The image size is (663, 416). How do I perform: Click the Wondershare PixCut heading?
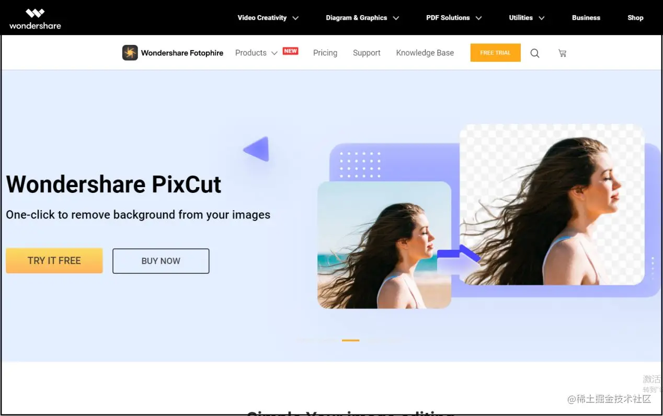click(113, 184)
